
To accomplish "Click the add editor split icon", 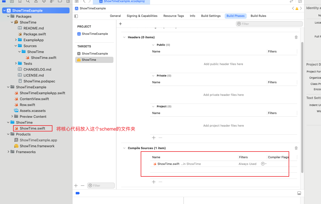I will click(300, 1).
